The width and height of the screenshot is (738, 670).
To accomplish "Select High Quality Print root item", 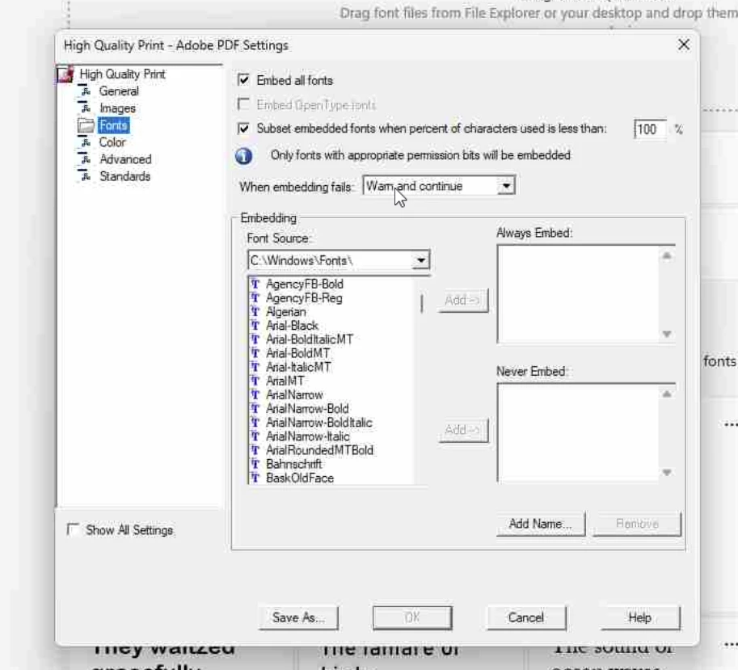I will point(122,74).
